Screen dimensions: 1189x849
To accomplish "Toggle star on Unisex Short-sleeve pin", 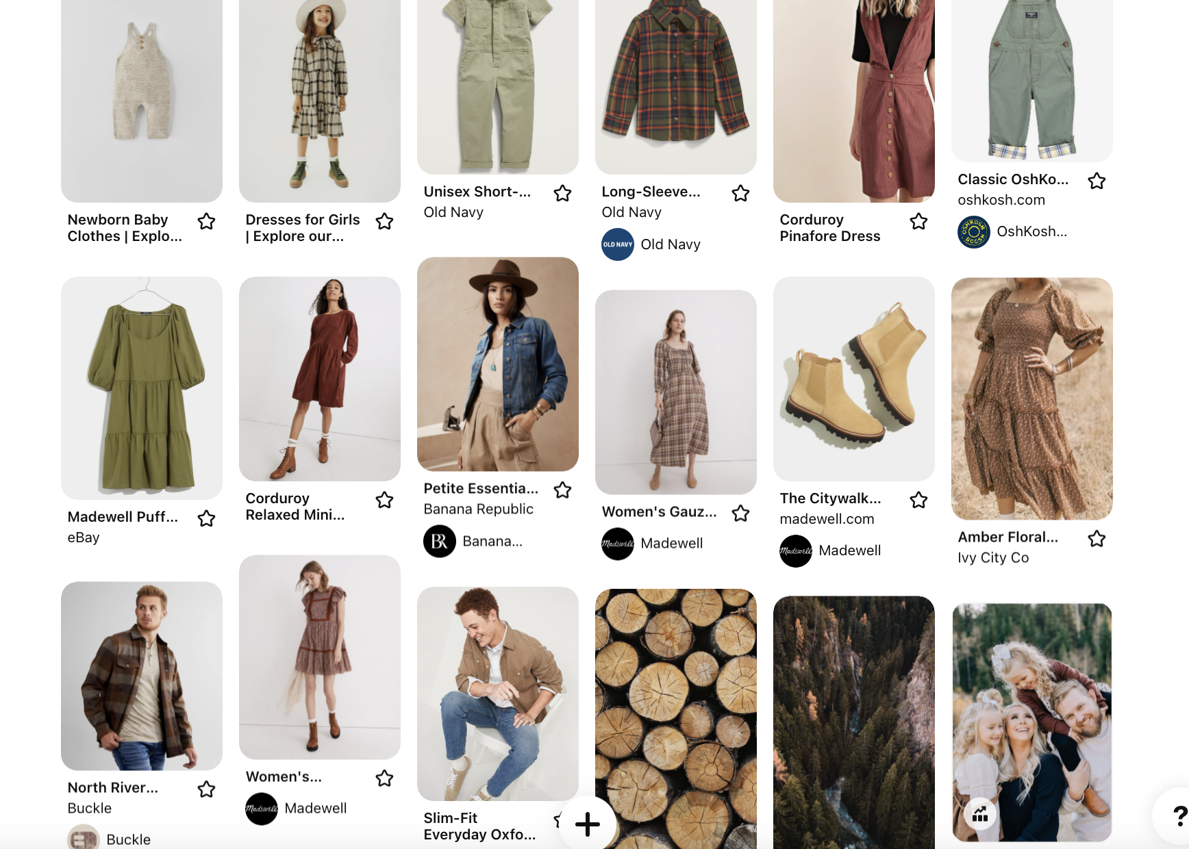I will (562, 194).
